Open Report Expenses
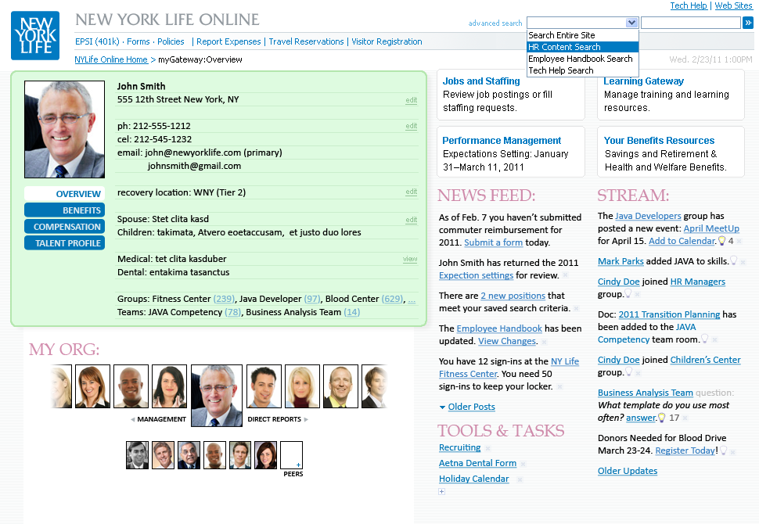The image size is (759, 524). pos(228,41)
